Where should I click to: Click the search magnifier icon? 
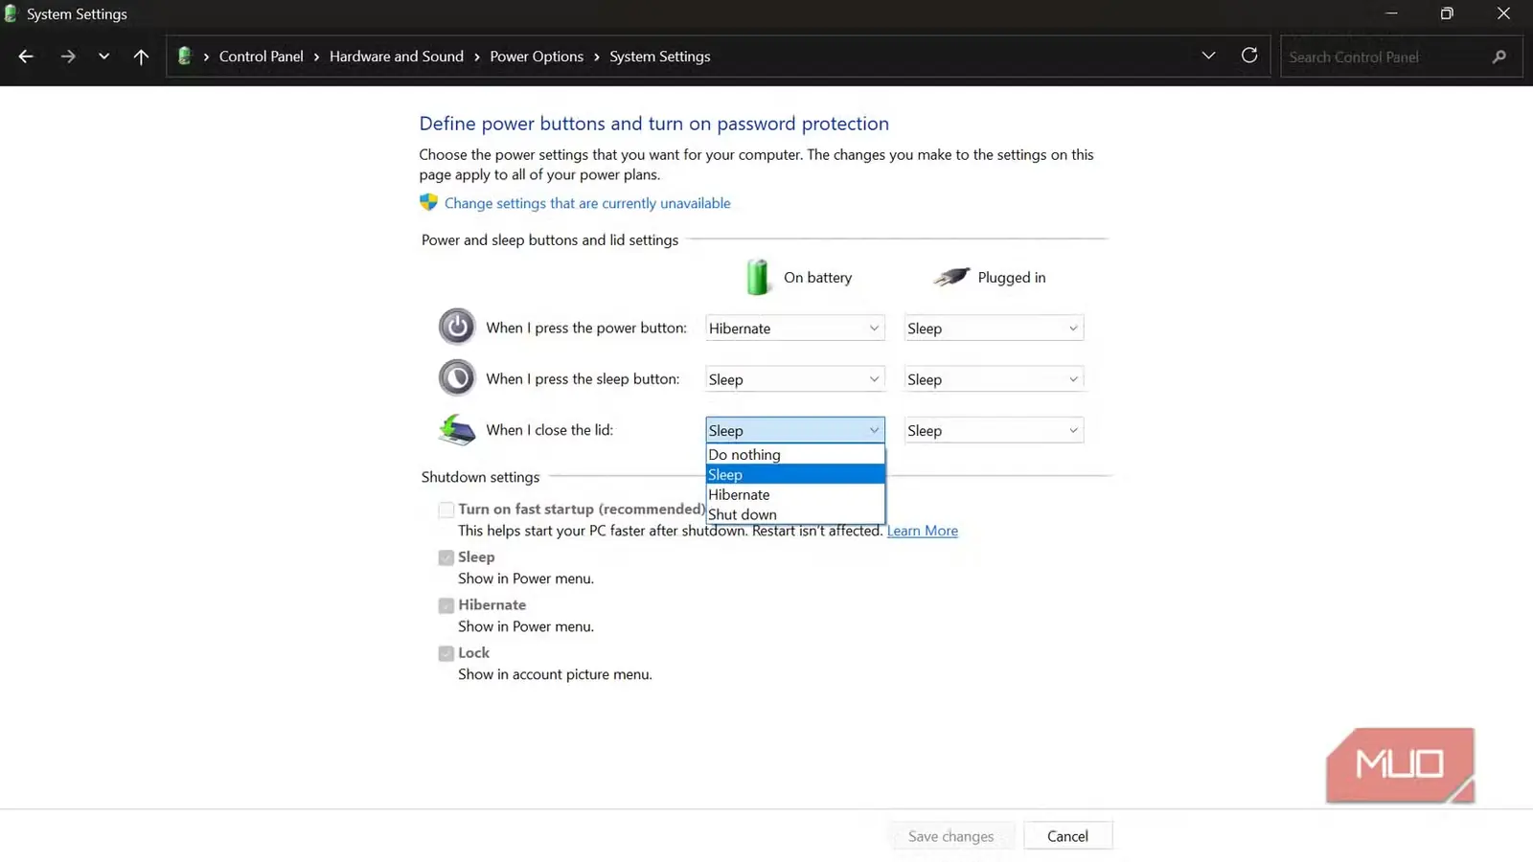pos(1499,57)
